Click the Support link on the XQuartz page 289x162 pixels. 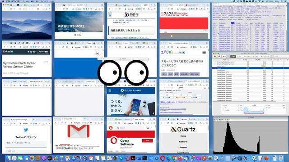point(183,147)
